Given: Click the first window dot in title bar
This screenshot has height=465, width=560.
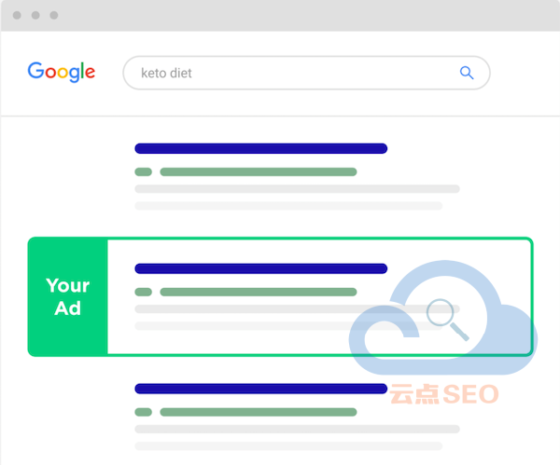Looking at the screenshot, I should pyautogui.click(x=19, y=16).
